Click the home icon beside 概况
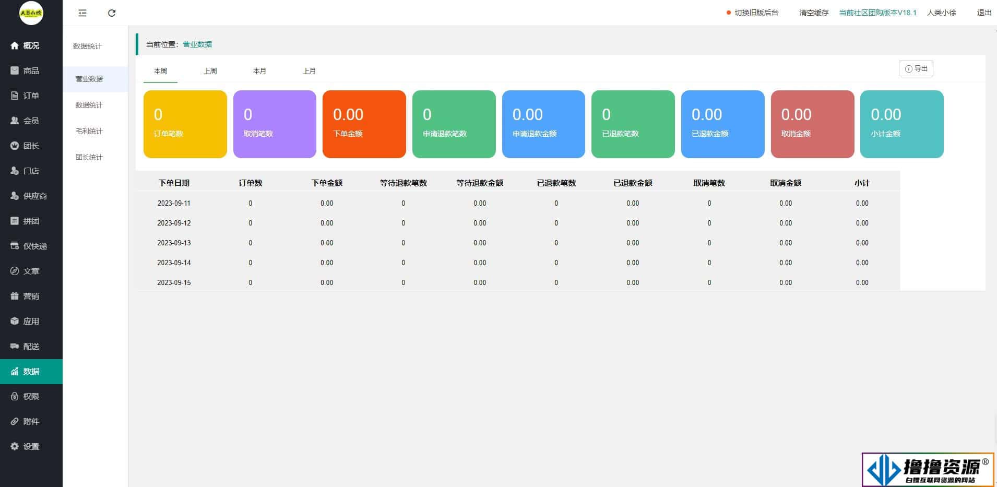This screenshot has width=997, height=487. [15, 45]
